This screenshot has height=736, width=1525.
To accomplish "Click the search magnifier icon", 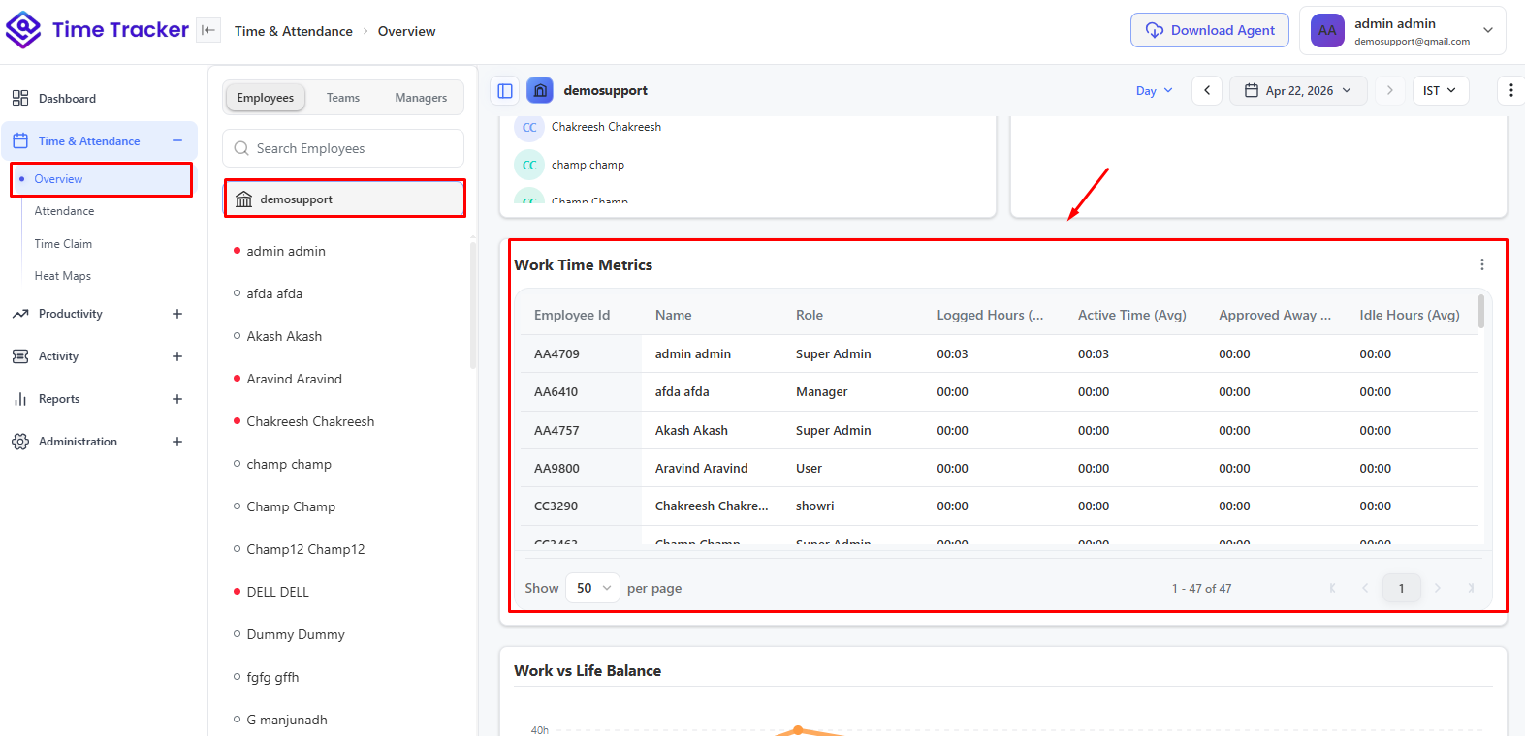I will 241,148.
